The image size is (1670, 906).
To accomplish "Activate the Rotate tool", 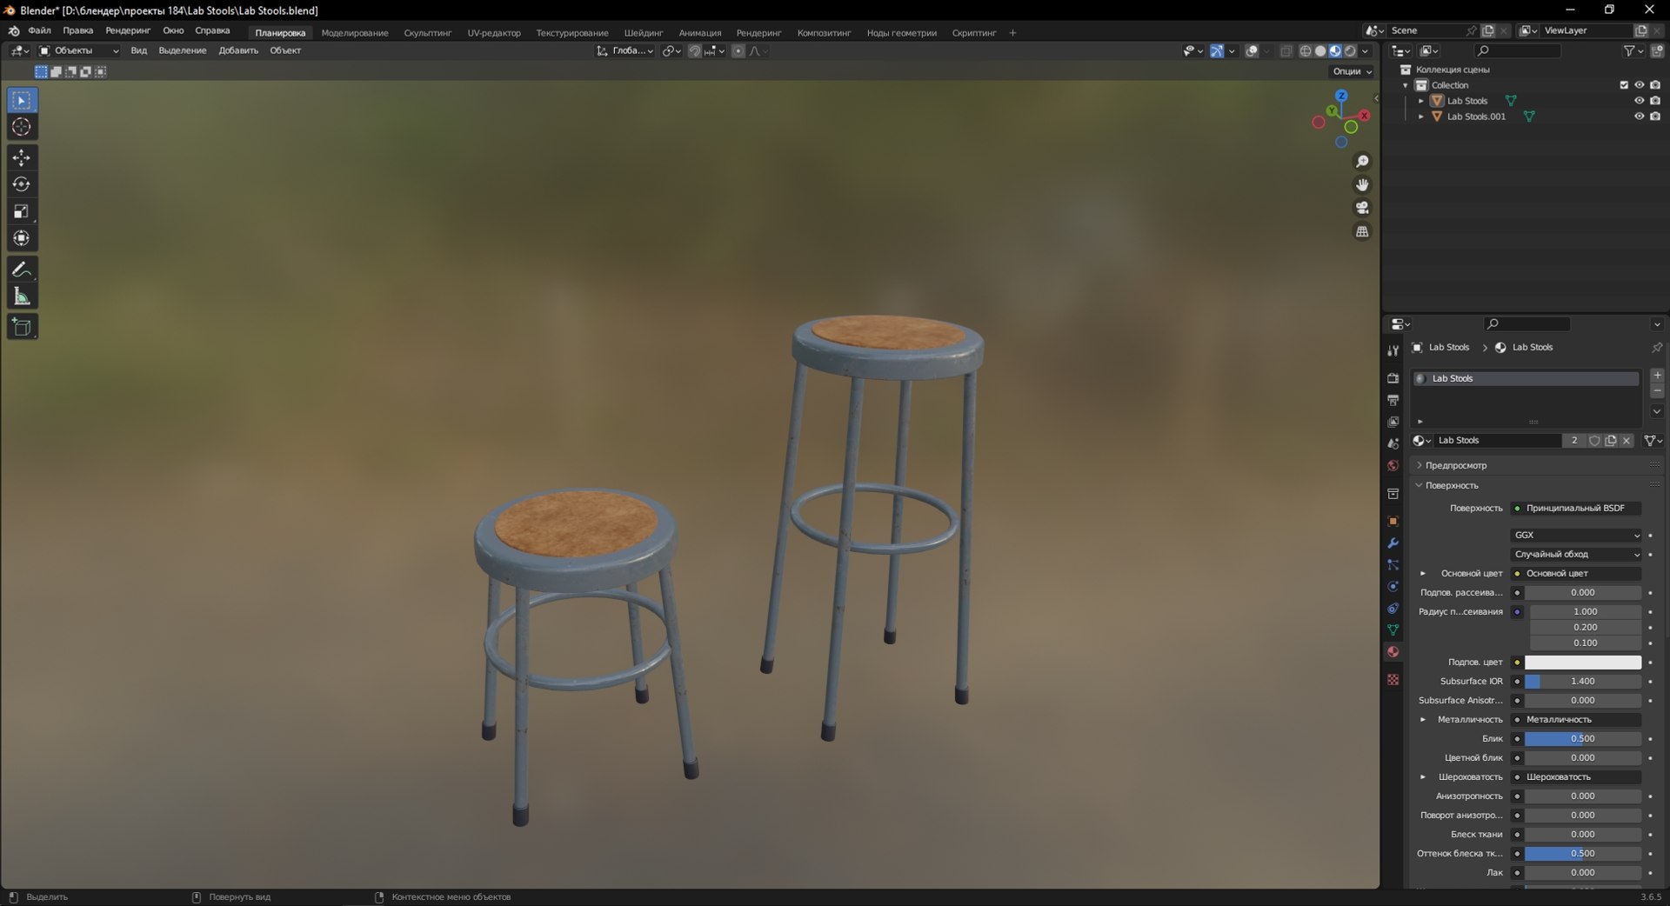I will pos(22,184).
